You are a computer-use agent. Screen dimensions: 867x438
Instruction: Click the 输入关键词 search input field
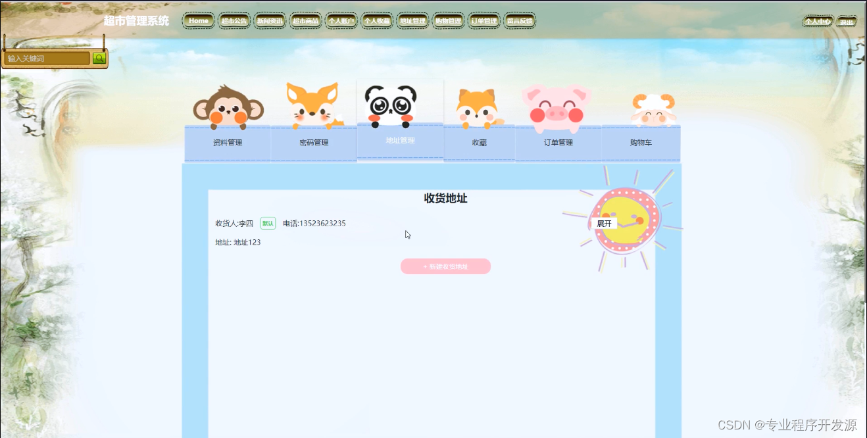click(x=47, y=59)
